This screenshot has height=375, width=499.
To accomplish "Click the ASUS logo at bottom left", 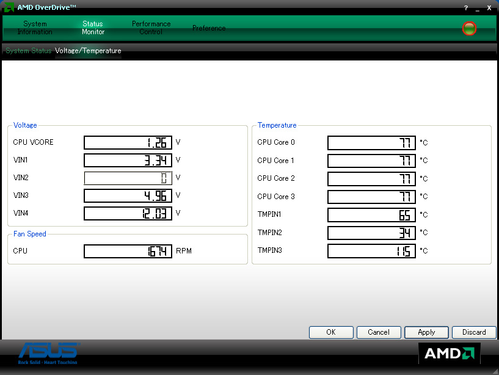I will [48, 352].
